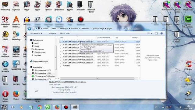Open Google Chrome from the taskbar
Image resolution: width=195 pixels, height=110 pixels.
pos(39,107)
